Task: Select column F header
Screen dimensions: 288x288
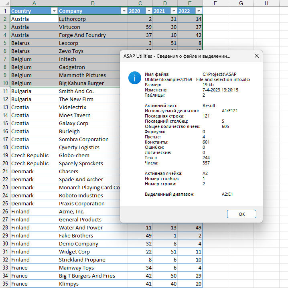Action: pyautogui.click(x=215, y=3)
